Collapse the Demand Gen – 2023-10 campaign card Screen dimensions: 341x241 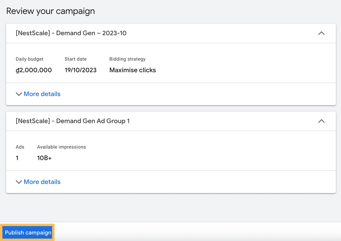pyautogui.click(x=321, y=33)
